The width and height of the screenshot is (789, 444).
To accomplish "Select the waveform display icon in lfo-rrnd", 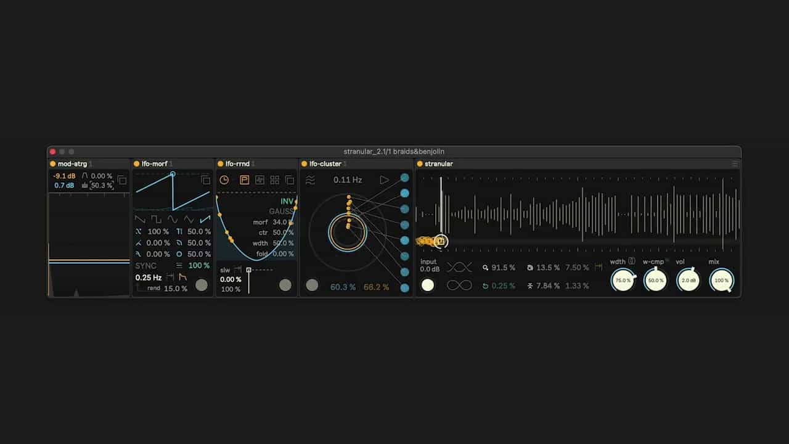I will tap(260, 180).
